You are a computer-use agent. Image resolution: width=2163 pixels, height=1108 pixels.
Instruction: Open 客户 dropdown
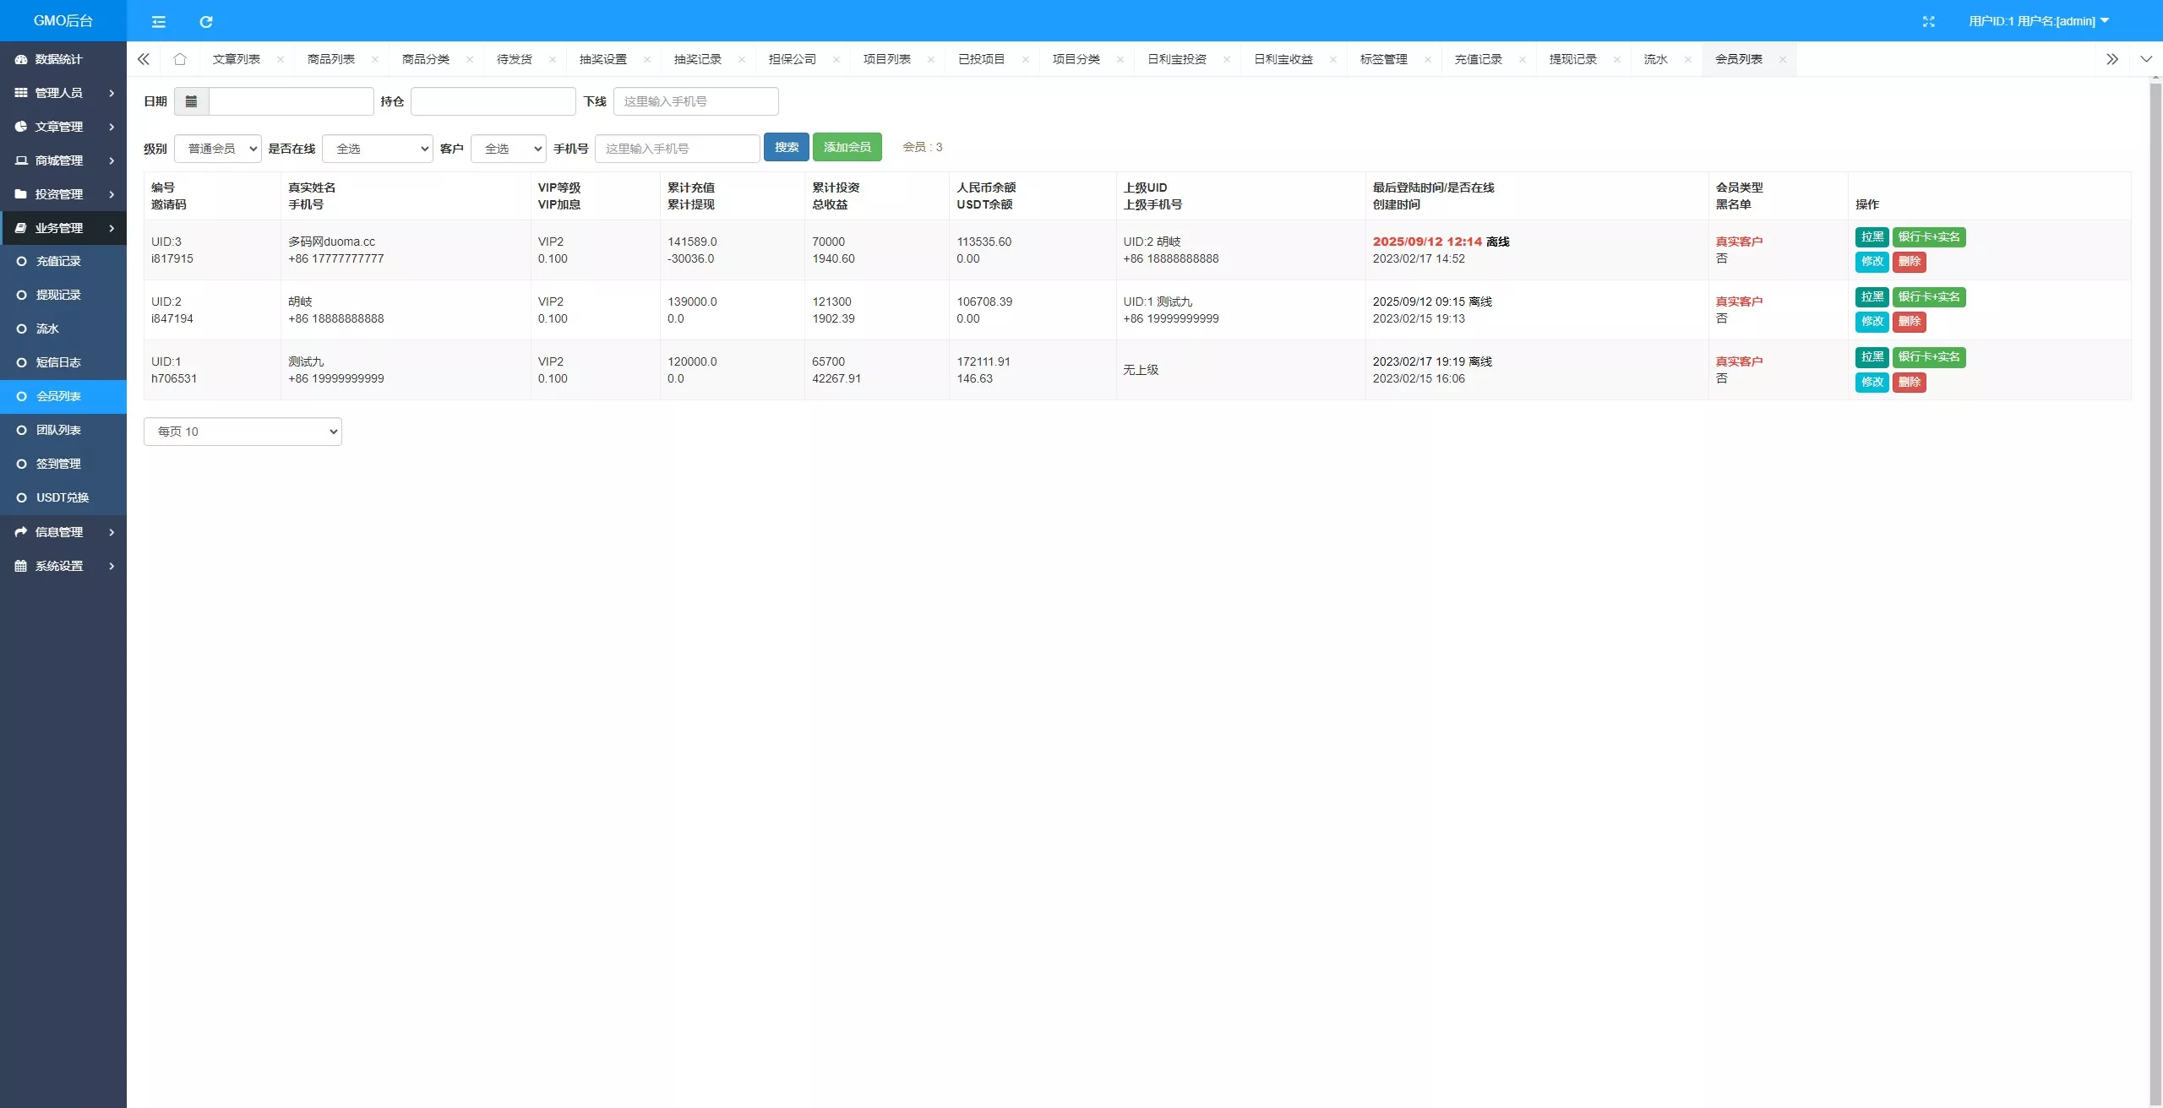(x=509, y=149)
